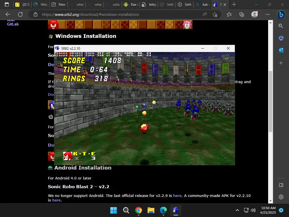Viewport: 289px width, 217px height.
Task: Click the Knuckles lives icon in game HUD
Action: pyautogui.click(x=67, y=156)
